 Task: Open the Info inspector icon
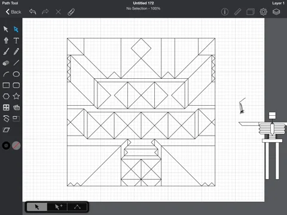(225, 12)
